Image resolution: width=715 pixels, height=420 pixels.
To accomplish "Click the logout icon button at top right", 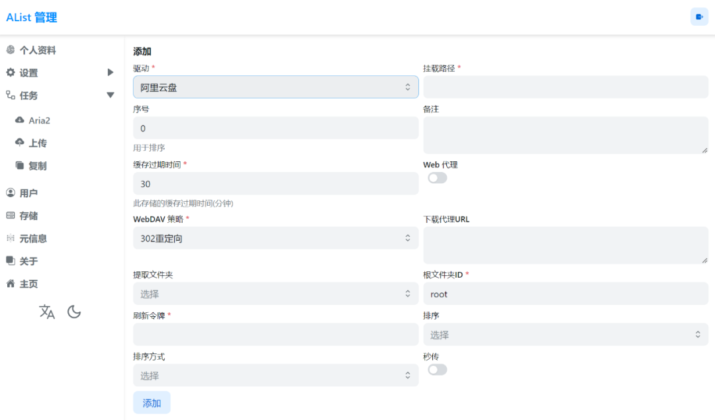I will click(x=699, y=17).
